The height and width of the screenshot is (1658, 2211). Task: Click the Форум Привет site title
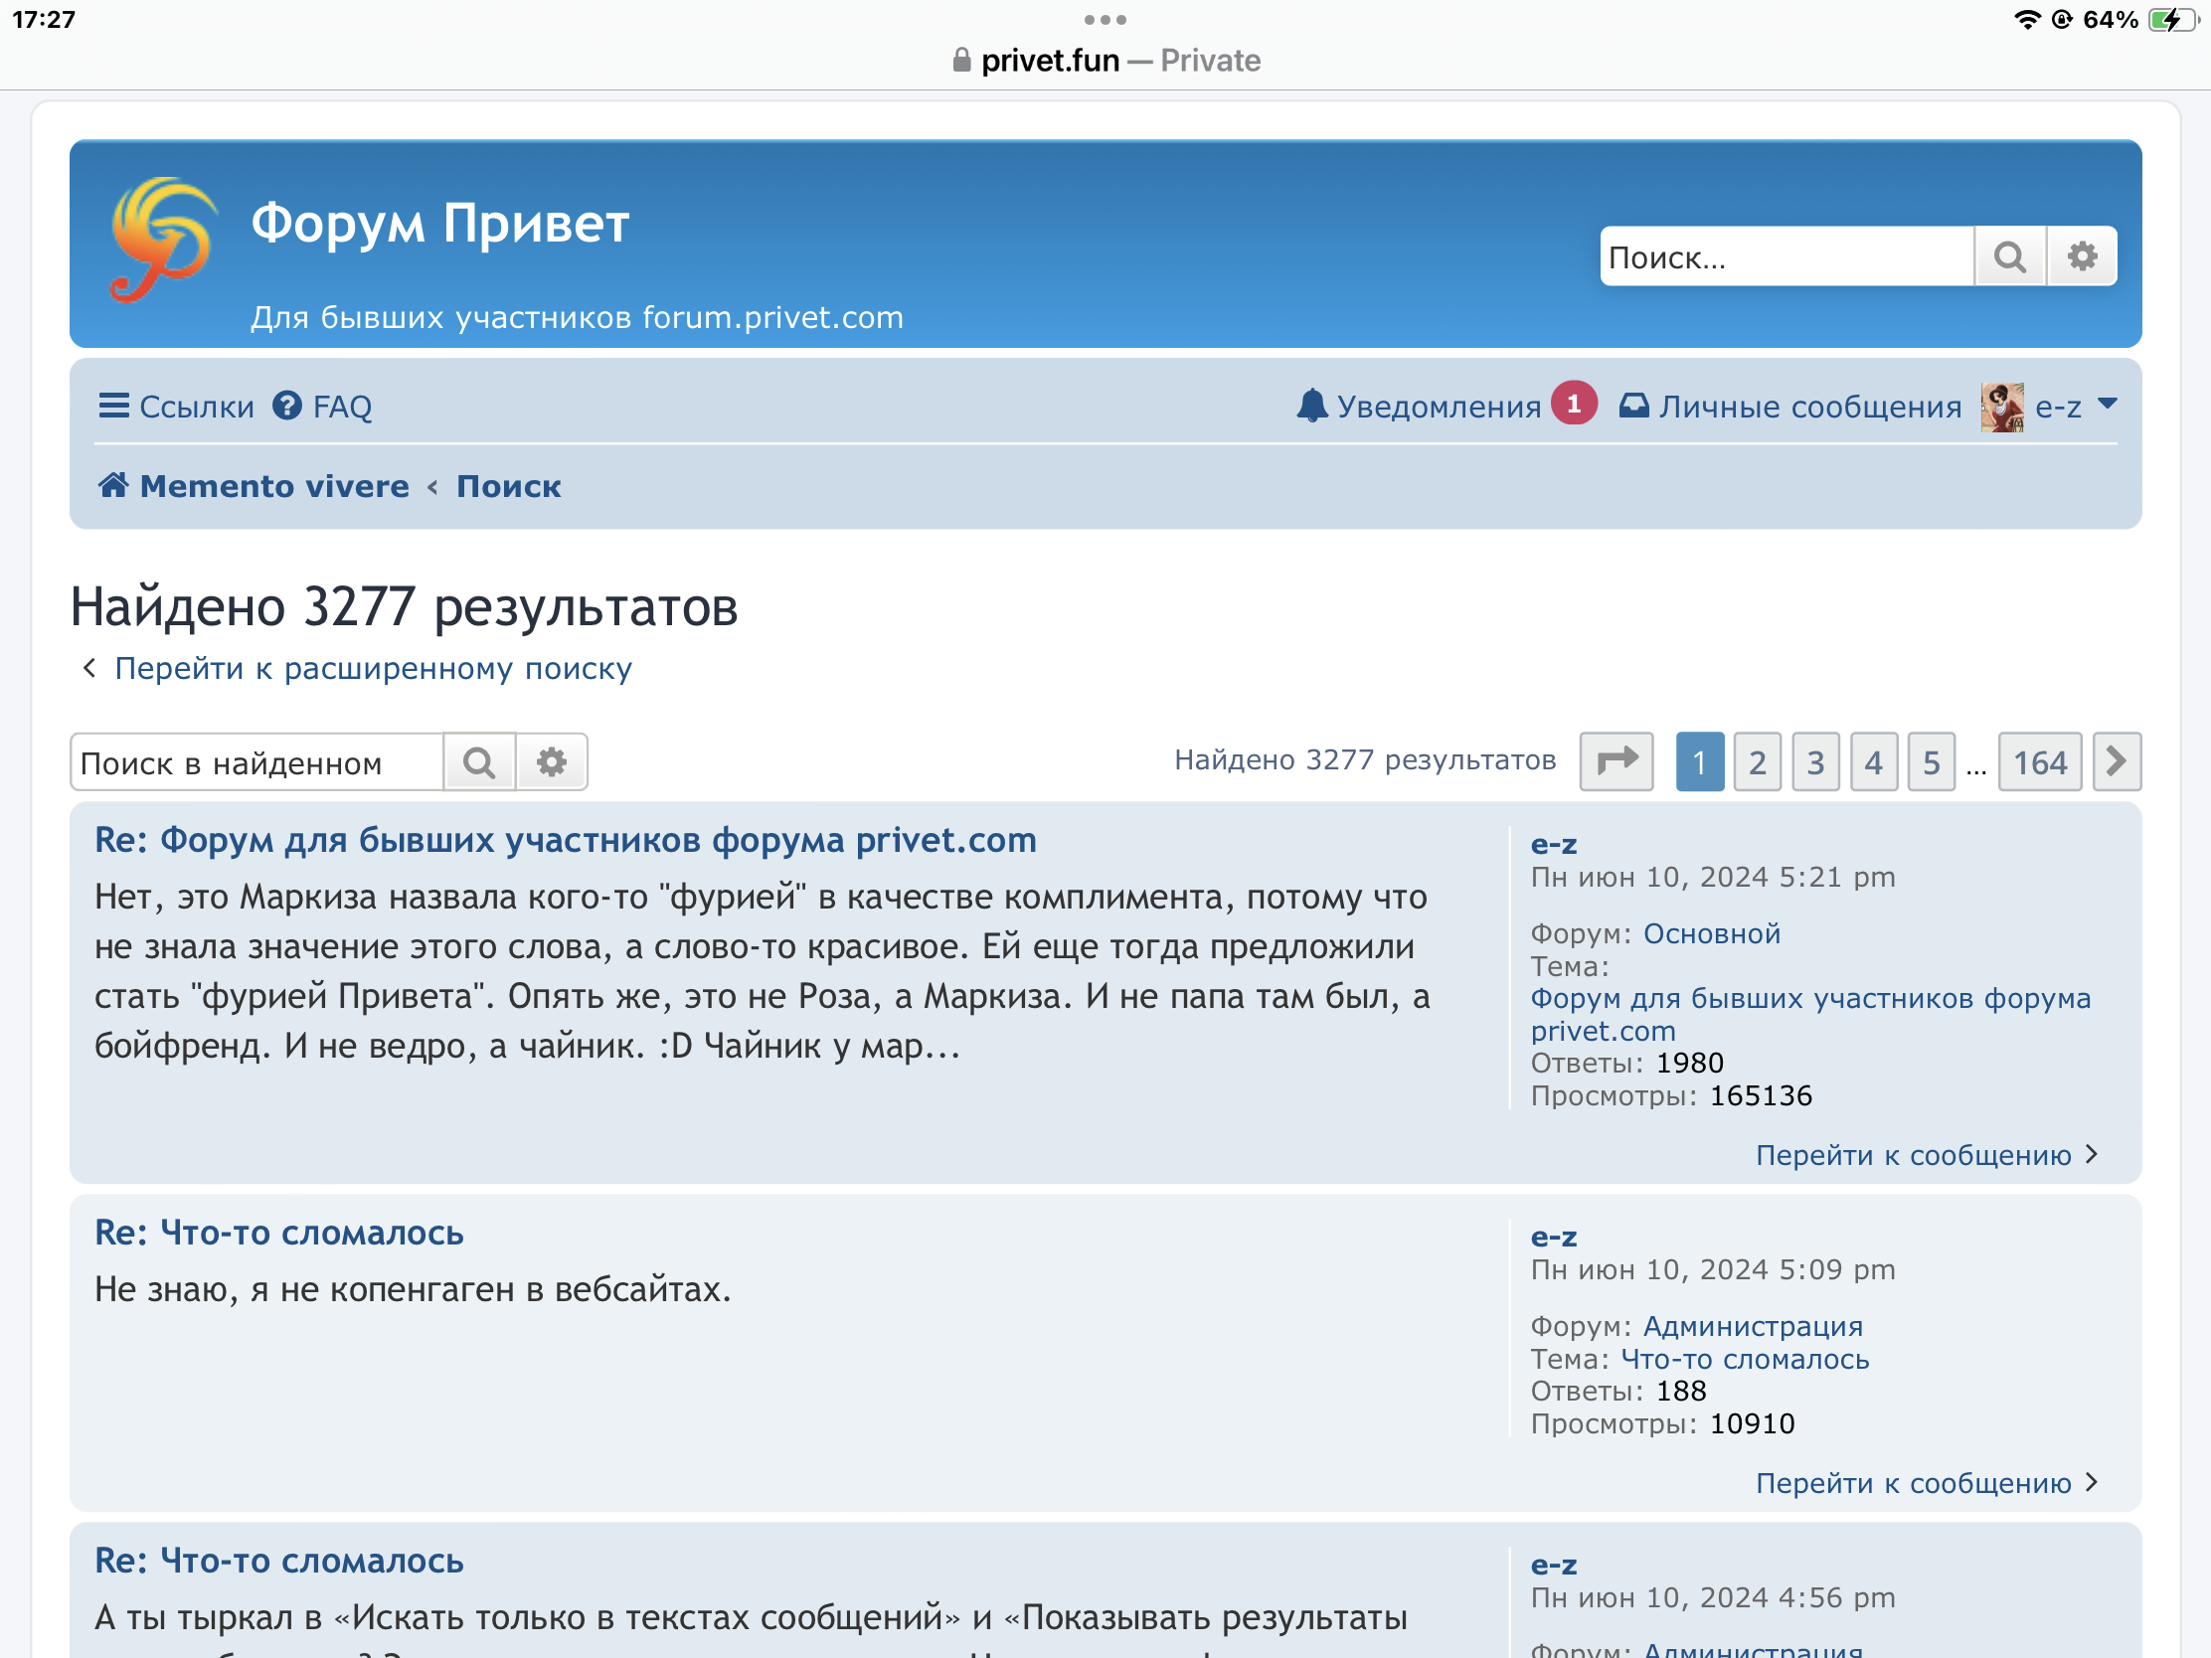click(x=439, y=223)
